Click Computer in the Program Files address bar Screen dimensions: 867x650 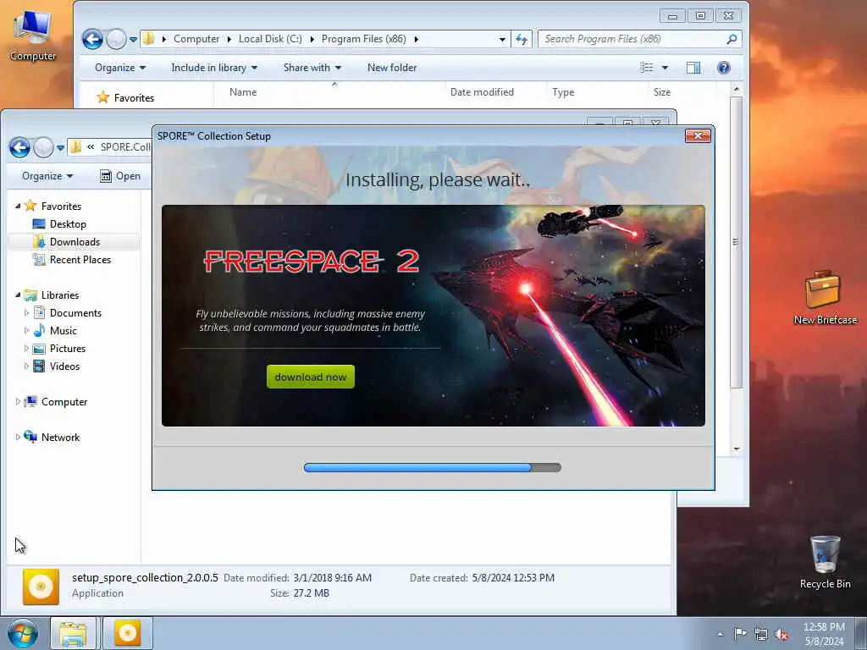click(196, 39)
